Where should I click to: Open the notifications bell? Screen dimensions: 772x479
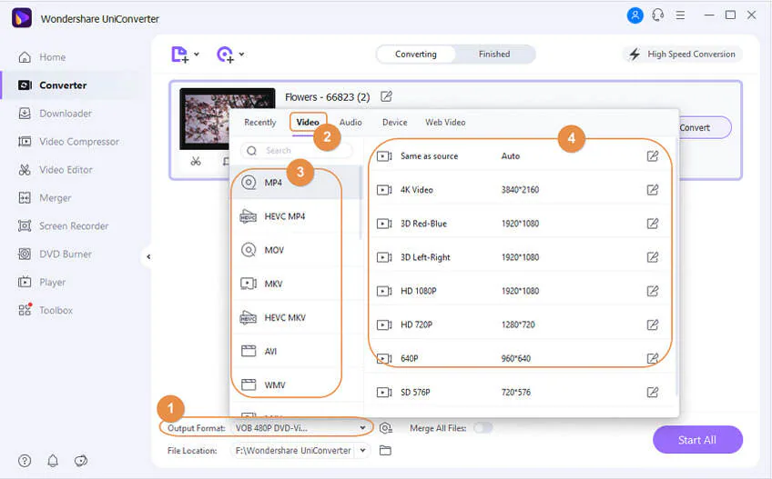(53, 461)
